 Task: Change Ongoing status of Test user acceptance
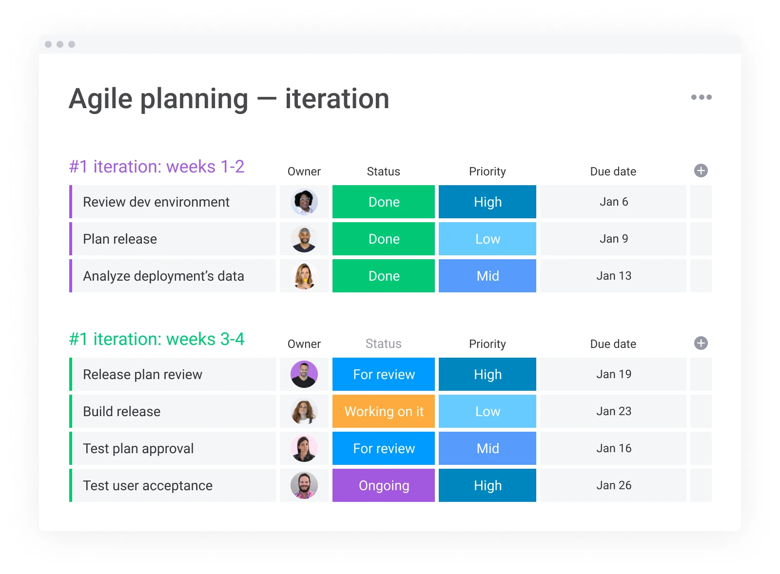point(384,485)
